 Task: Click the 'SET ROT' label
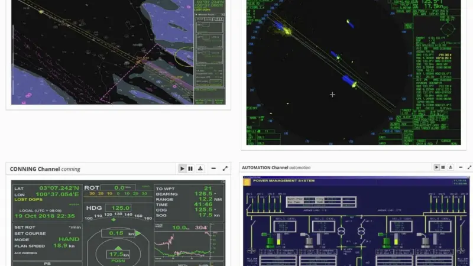pyautogui.click(x=25, y=227)
